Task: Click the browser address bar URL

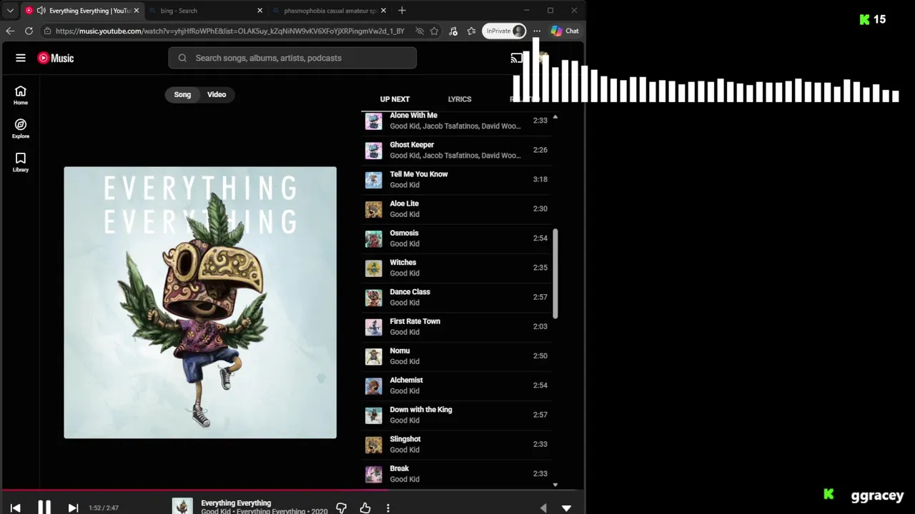Action: (x=229, y=31)
